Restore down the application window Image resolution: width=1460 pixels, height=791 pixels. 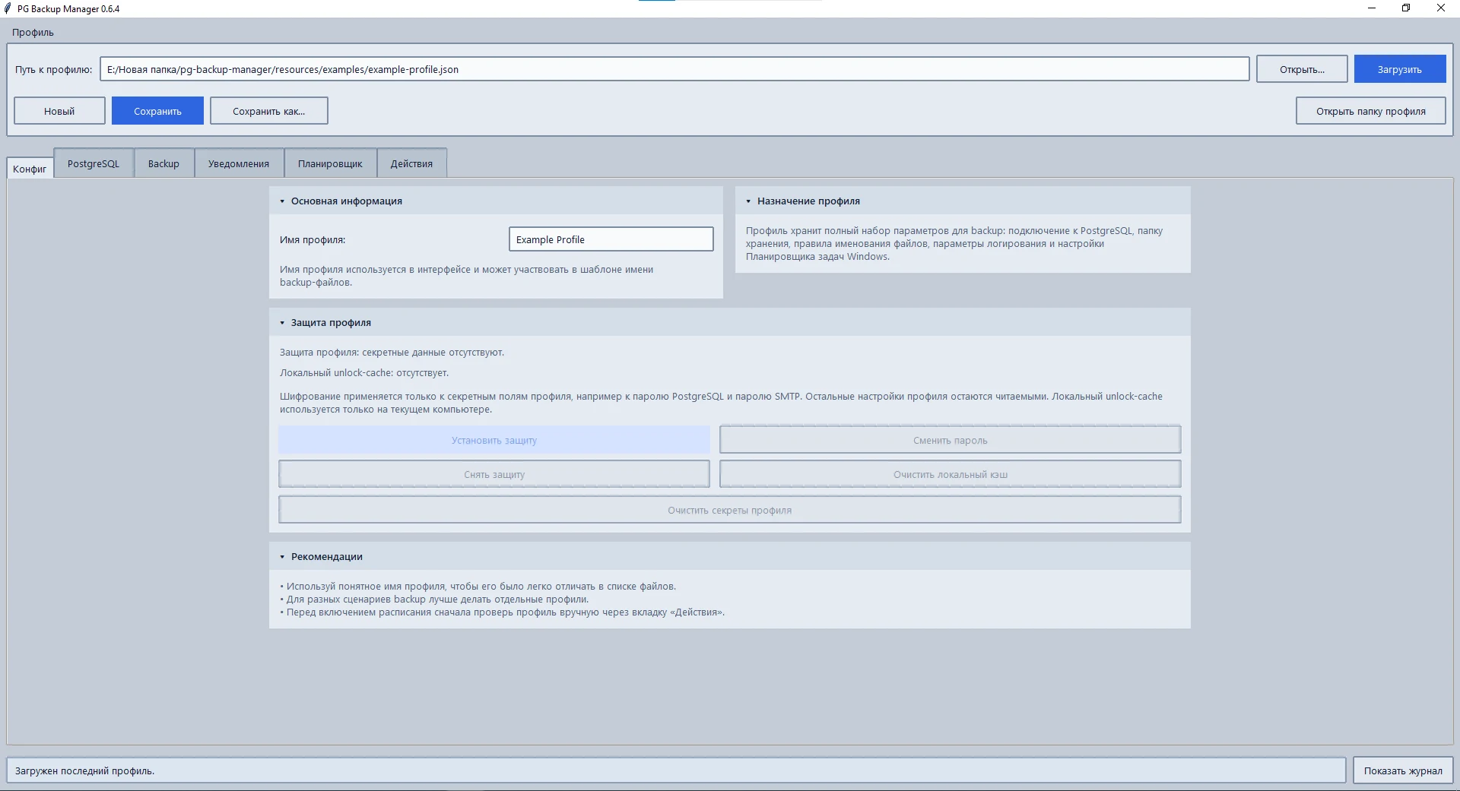click(1406, 8)
